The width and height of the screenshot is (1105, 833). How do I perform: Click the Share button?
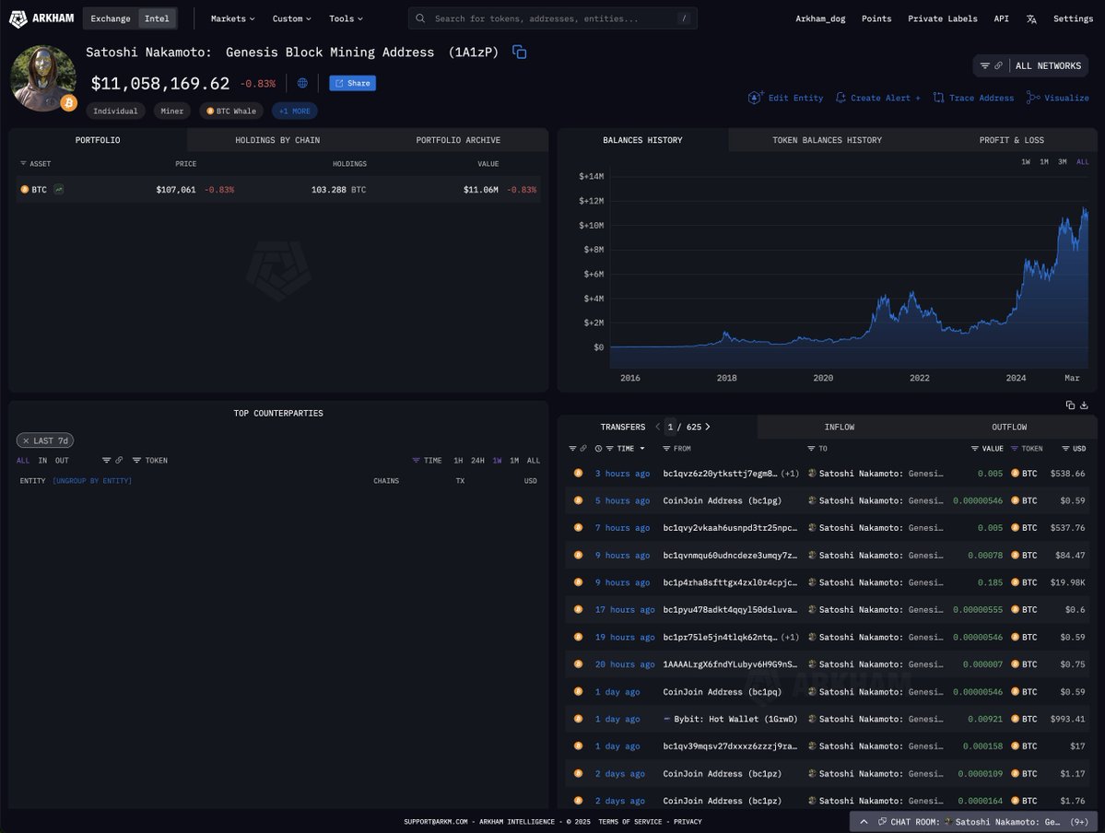click(352, 83)
